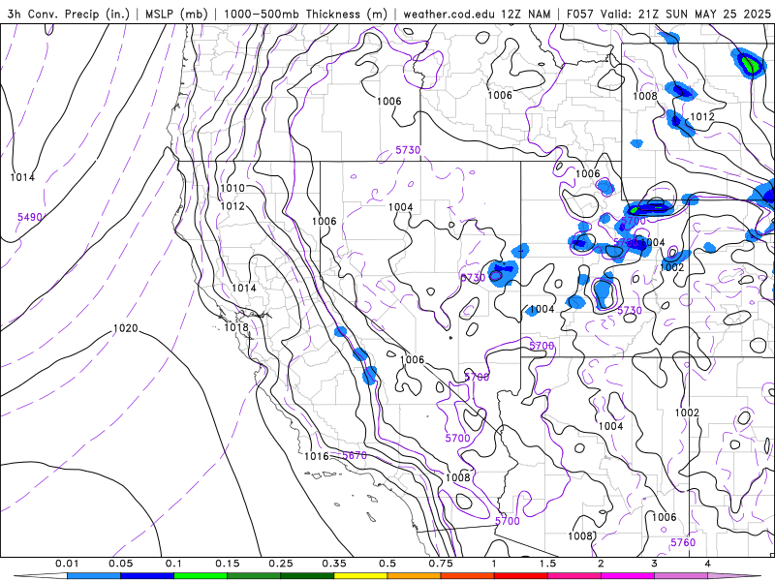Click the lavender arrow above 4 inches
The height and width of the screenshot is (581, 775).
point(734,576)
